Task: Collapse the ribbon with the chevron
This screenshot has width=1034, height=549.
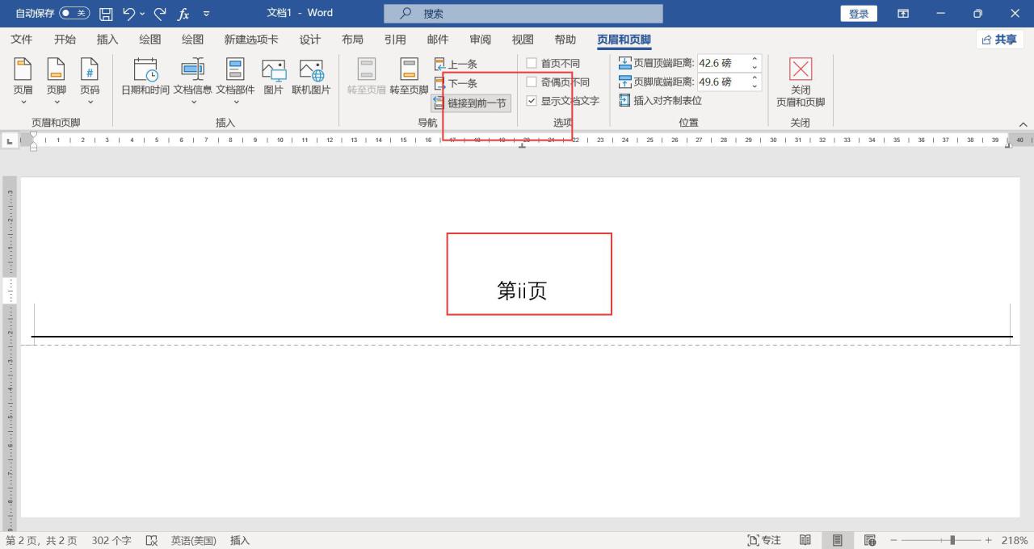Action: 1023,124
